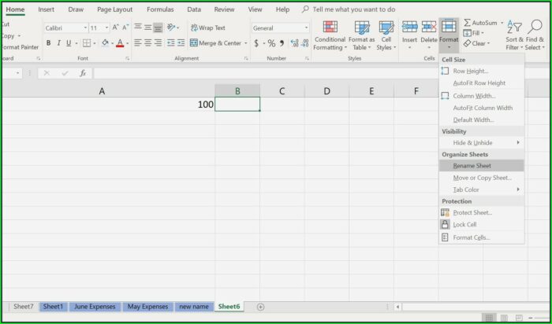
Task: Click AutoSum sigma icon
Action: pyautogui.click(x=467, y=23)
